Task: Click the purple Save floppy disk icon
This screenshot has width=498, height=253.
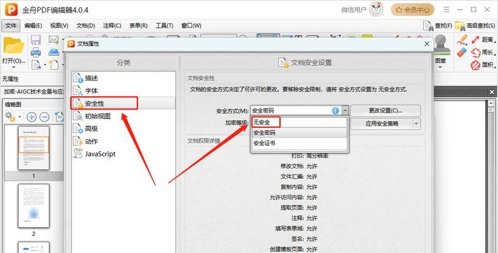Action: [35, 40]
